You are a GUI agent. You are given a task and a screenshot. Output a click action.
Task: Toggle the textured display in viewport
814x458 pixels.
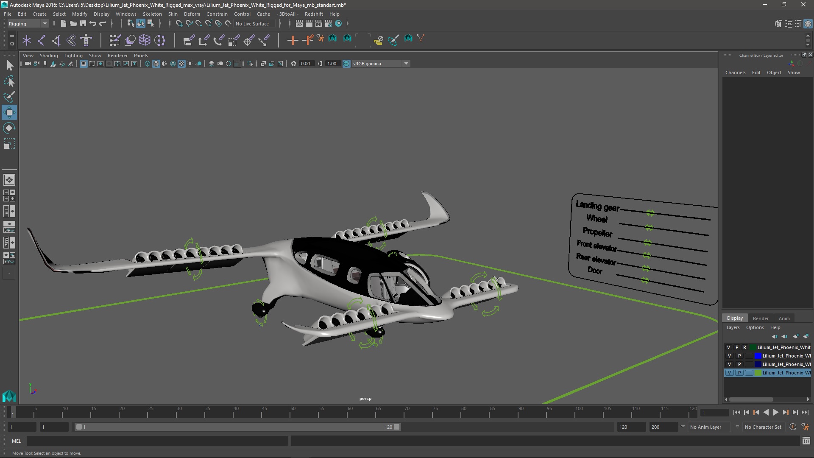click(181, 64)
